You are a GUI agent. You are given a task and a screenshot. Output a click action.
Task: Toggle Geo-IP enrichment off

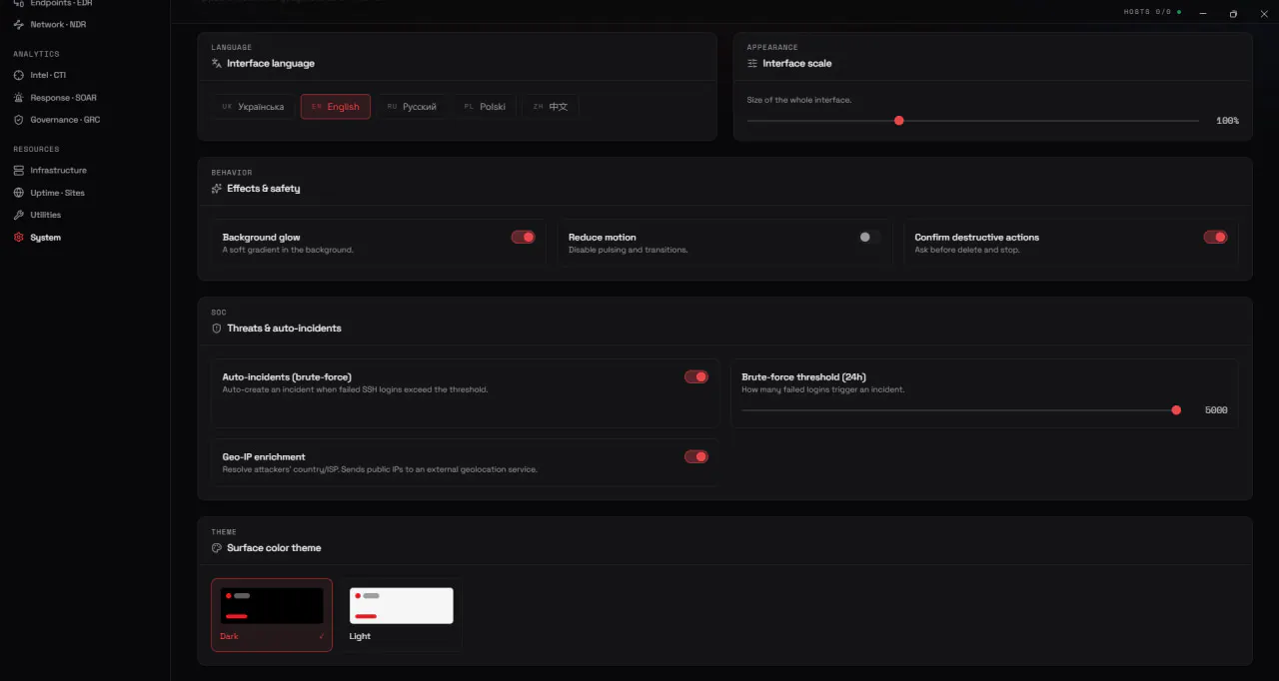tap(696, 456)
